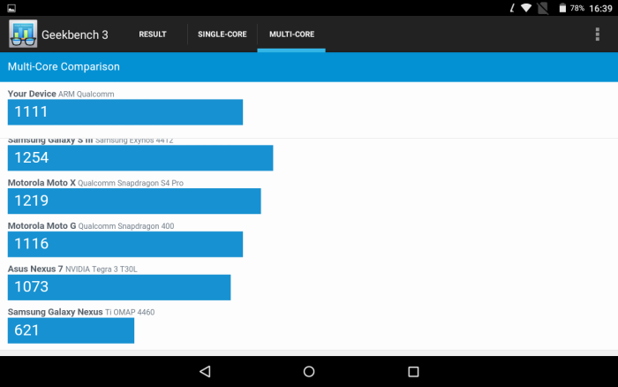
Task: Switch to the SINGLE-CORE tab
Action: (222, 34)
